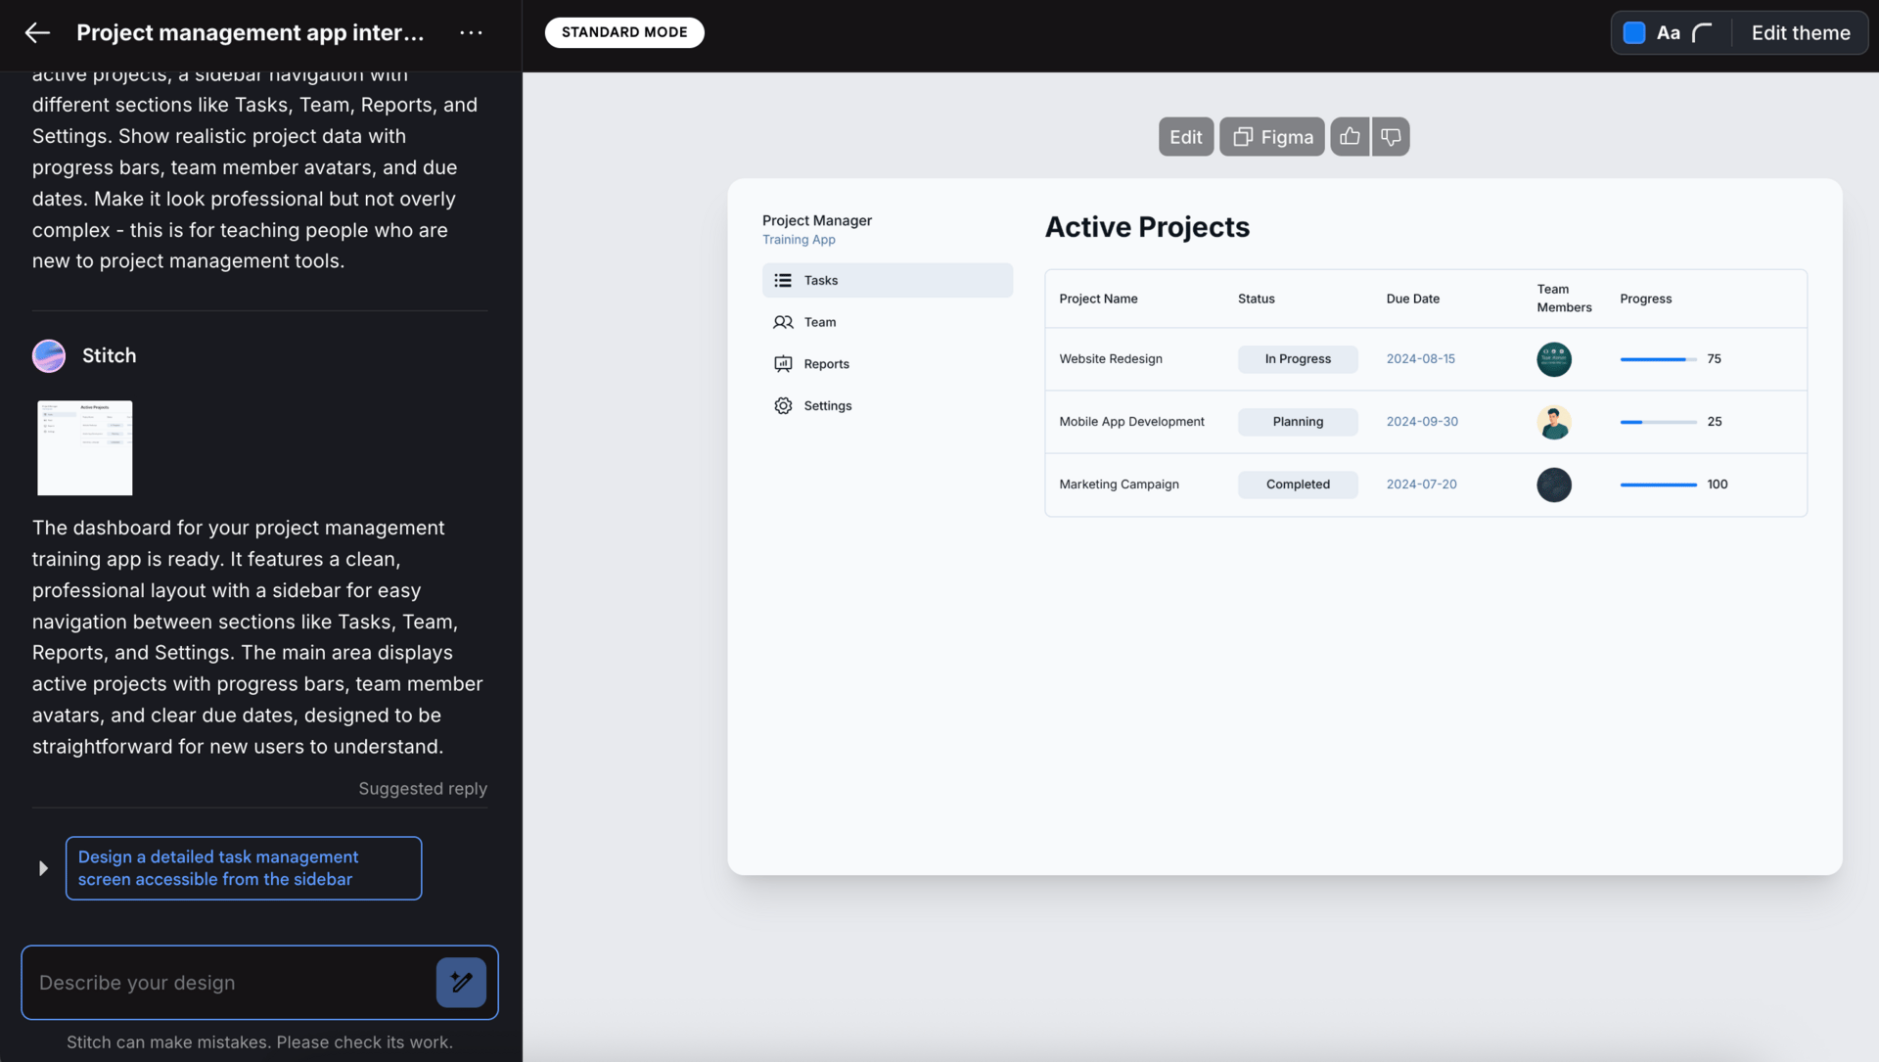
Task: Click the Marketing Campaign team avatar
Action: point(1554,485)
